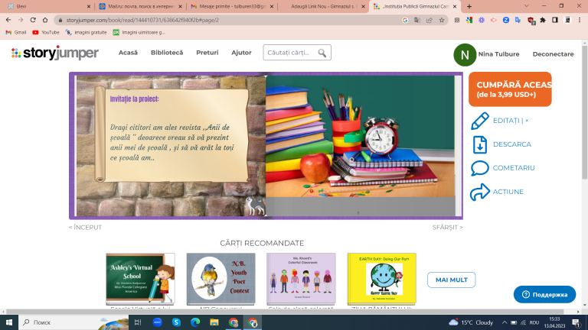Go to book end via SFÂRȘIT link

[447, 228]
